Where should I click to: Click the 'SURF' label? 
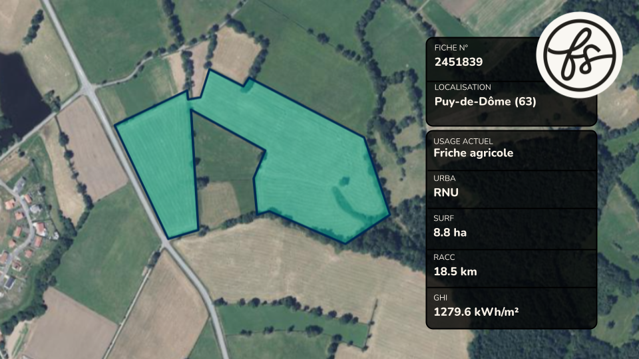click(443, 218)
